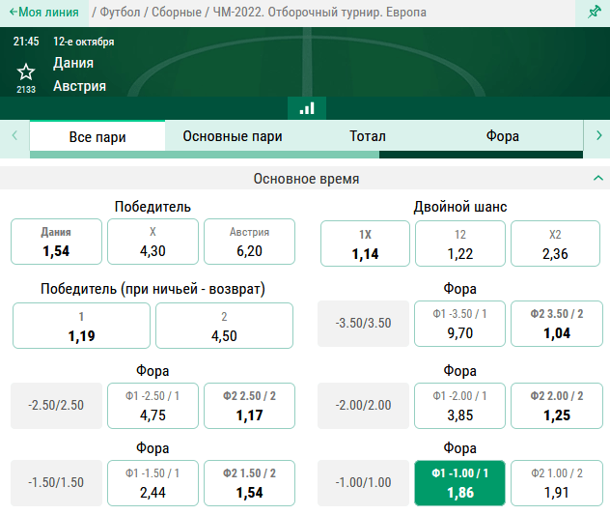Open the Тотал tab

pos(368,136)
